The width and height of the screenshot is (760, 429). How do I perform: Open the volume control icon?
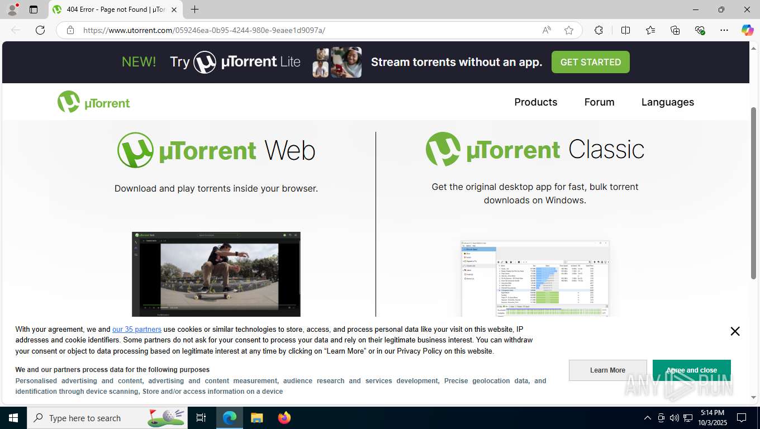point(674,418)
